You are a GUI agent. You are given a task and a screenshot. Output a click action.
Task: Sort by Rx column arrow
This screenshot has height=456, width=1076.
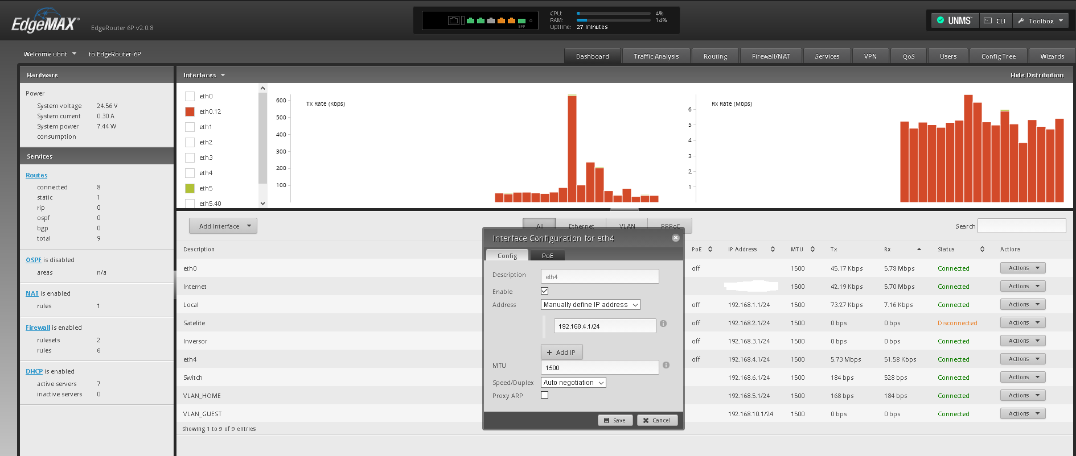[x=919, y=249]
